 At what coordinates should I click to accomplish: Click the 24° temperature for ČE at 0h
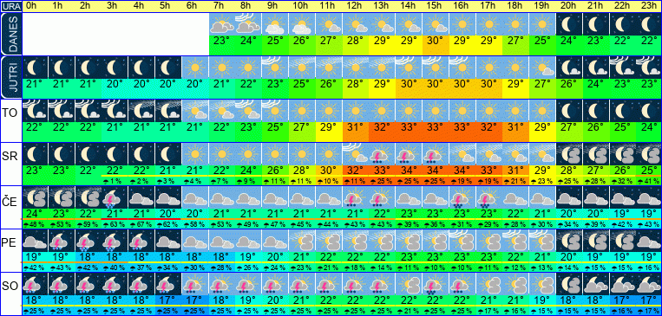coord(35,213)
